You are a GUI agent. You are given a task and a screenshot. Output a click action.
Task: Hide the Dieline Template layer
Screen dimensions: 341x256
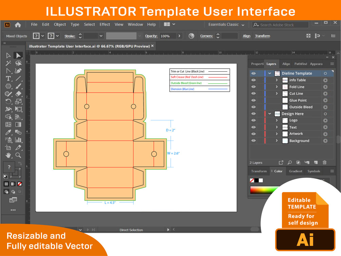(x=253, y=73)
